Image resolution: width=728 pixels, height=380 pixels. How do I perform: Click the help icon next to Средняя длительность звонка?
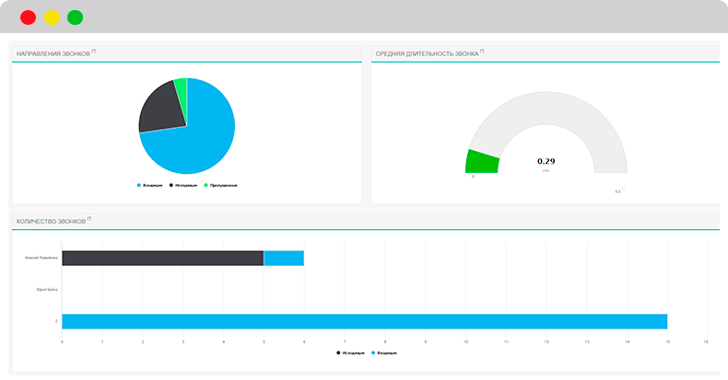pyautogui.click(x=482, y=52)
